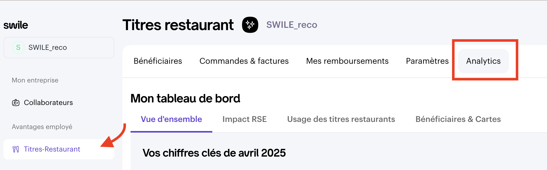This screenshot has width=547, height=170.
Task: Show the Vue d'ensemble dashboard tab
Action: click(x=171, y=119)
